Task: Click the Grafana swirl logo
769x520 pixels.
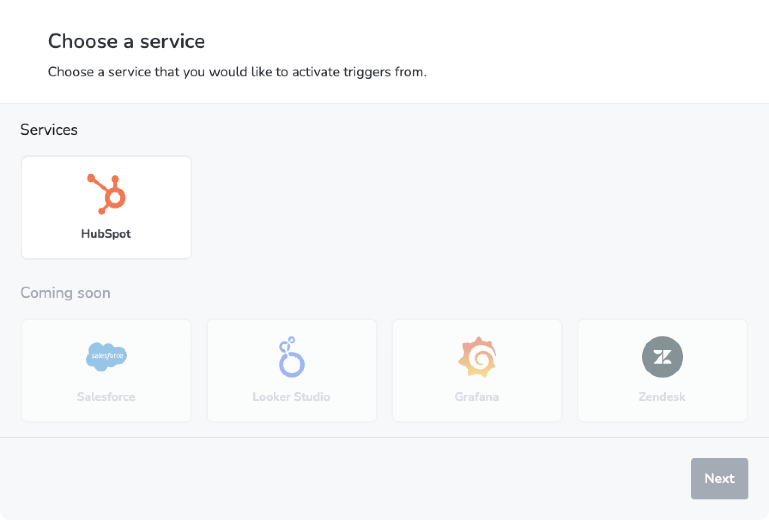Action: click(x=477, y=357)
